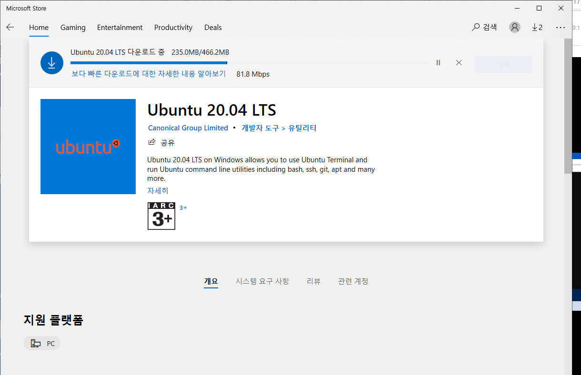
Task: Click the 지원 플랫폼 heading
Action: coord(53,320)
